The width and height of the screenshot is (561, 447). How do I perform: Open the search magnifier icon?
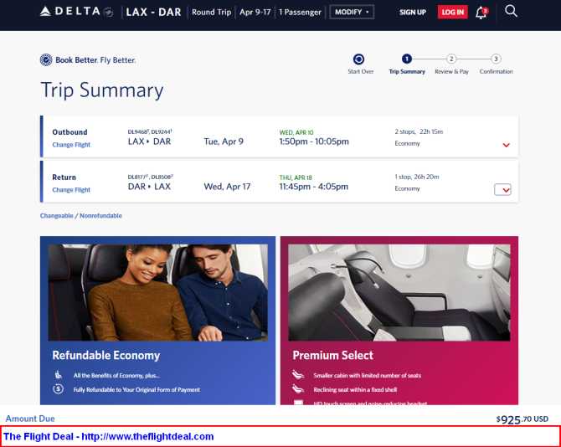click(x=511, y=12)
